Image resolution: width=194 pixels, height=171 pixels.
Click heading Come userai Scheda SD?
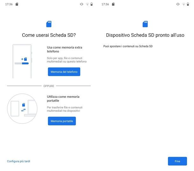(x=49, y=35)
